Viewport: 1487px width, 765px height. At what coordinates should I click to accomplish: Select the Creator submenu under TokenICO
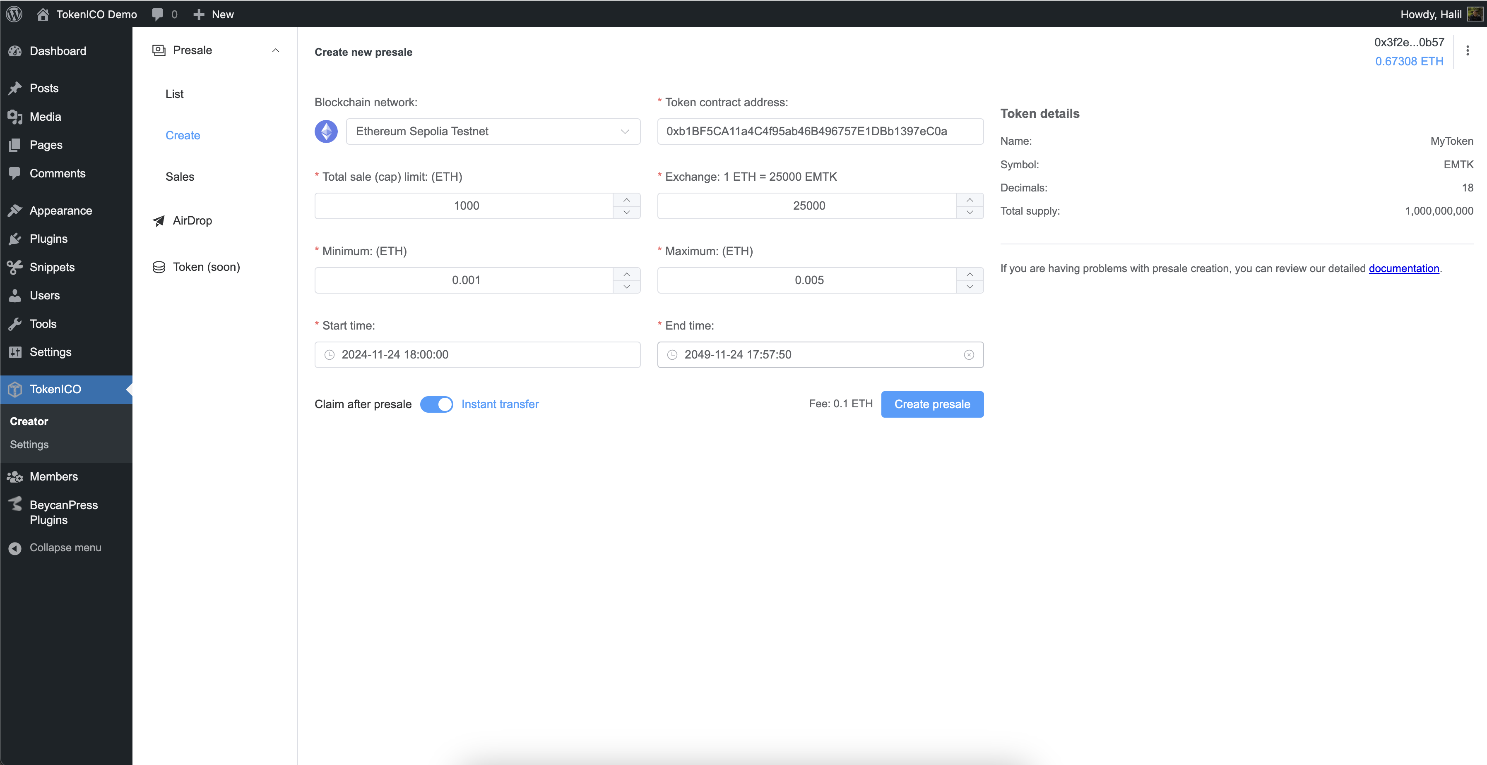(x=29, y=421)
